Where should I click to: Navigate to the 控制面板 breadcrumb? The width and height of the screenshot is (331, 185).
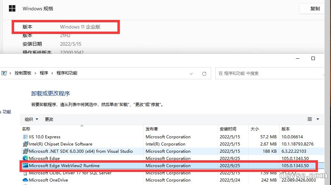coord(23,73)
